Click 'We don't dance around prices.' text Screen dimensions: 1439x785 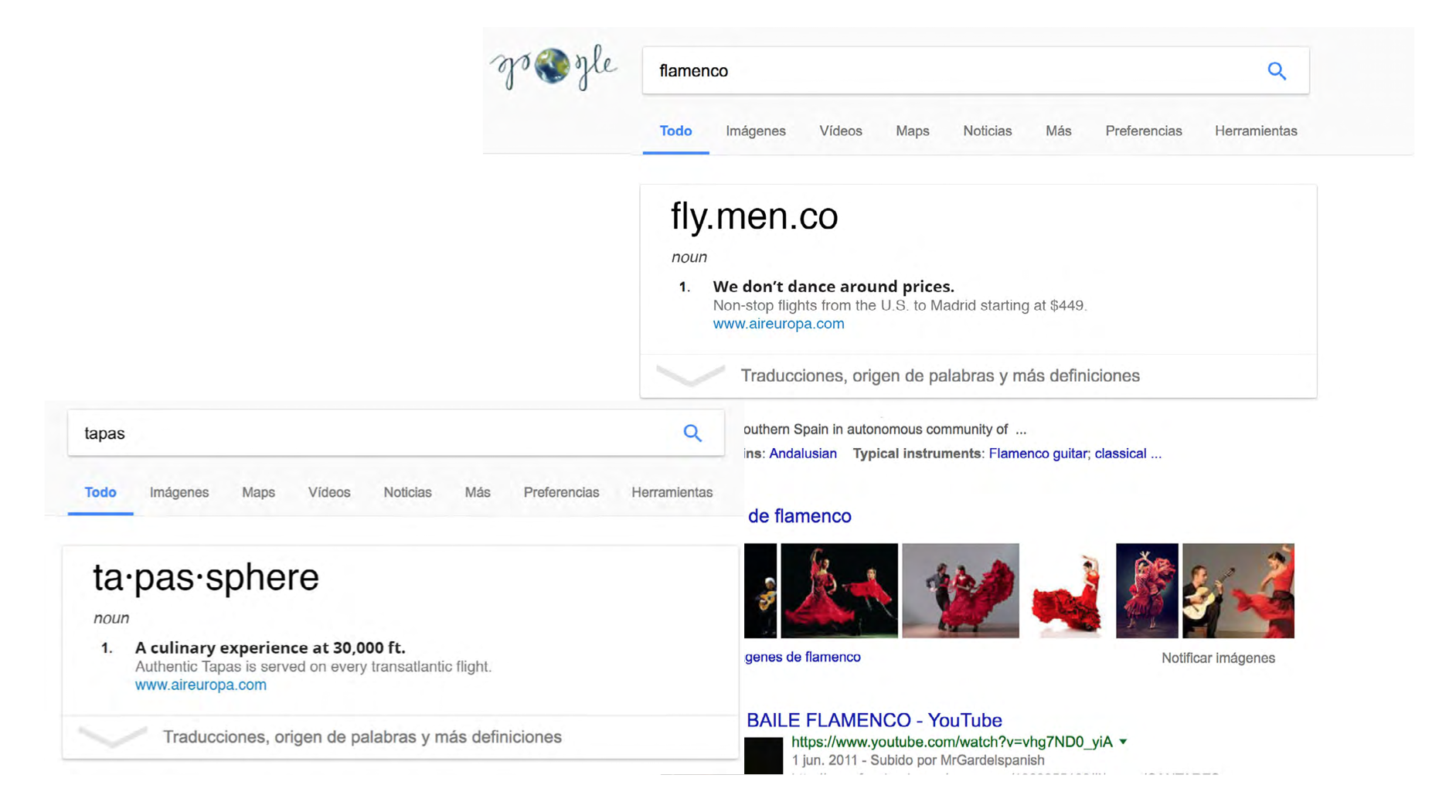pyautogui.click(x=833, y=287)
